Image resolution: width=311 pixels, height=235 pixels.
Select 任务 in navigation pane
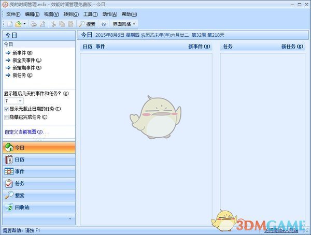tap(39, 183)
